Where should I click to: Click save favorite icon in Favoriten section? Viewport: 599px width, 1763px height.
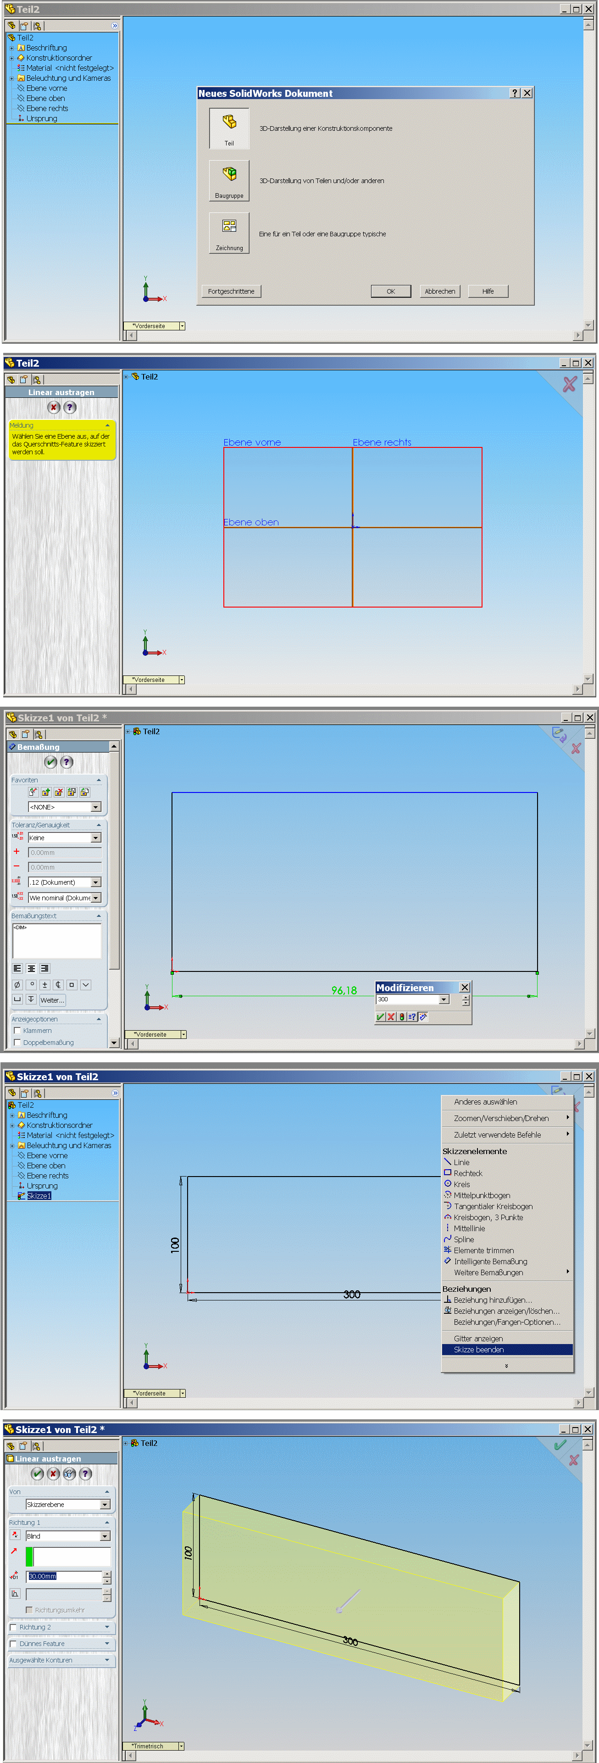tap(72, 792)
